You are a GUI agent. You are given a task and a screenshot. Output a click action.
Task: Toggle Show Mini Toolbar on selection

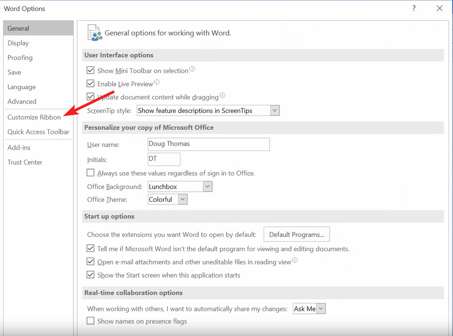[x=90, y=70]
